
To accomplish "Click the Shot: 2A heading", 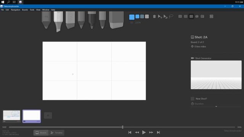I will [x=201, y=37].
